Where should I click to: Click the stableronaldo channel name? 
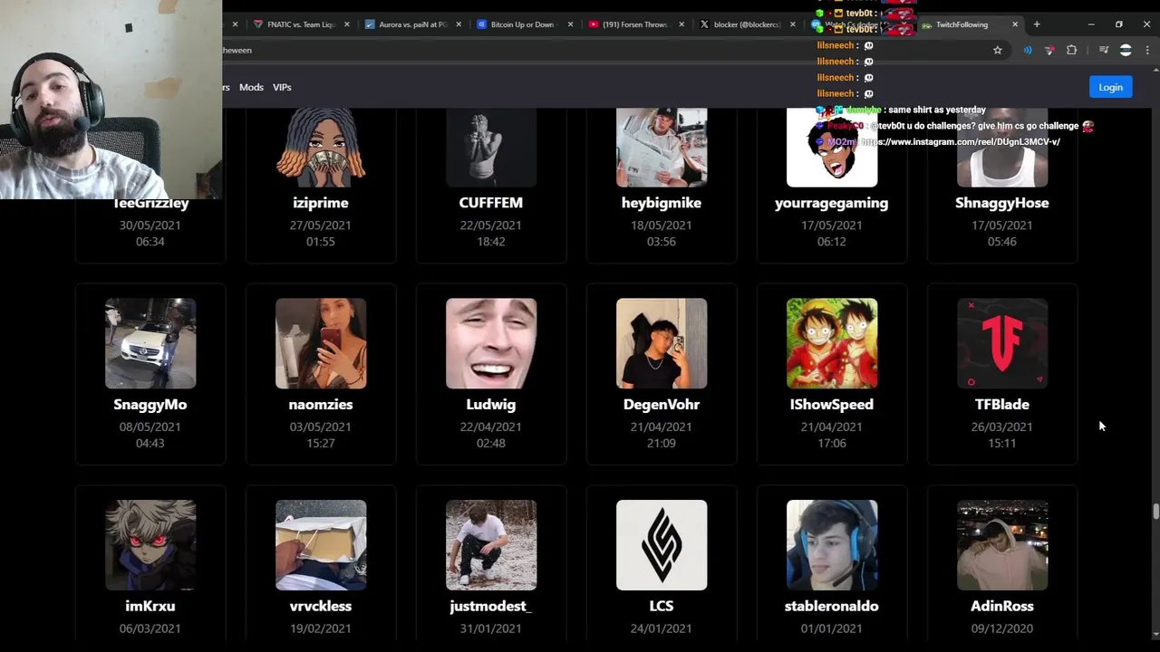[832, 606]
